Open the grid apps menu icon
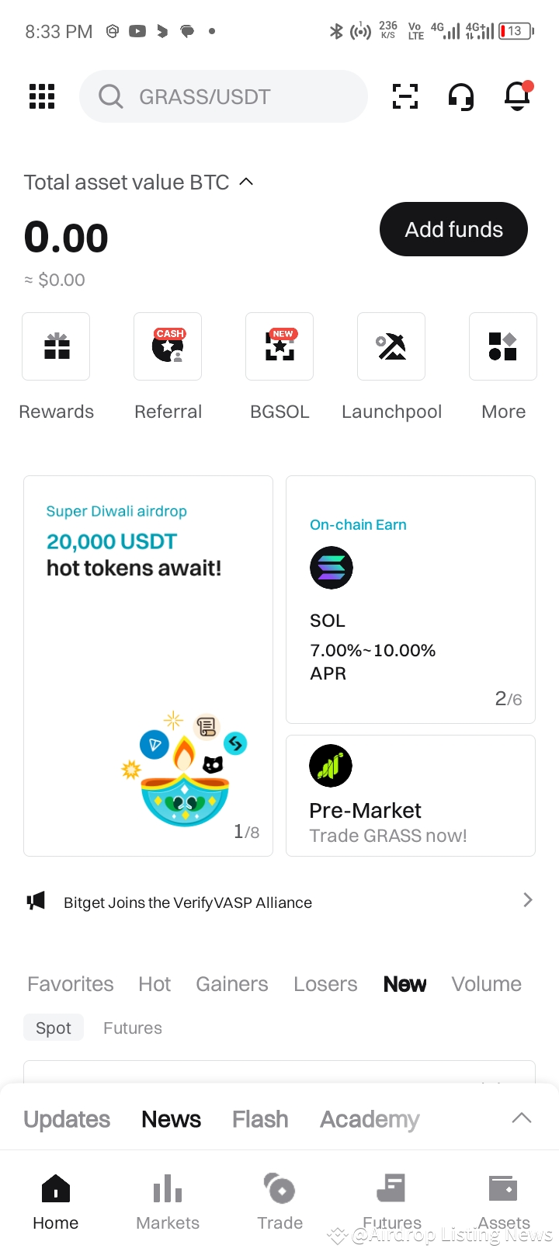559x1252 pixels. point(42,96)
